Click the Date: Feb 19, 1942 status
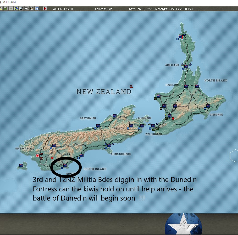Screen dimensions: 238x235 140,9
